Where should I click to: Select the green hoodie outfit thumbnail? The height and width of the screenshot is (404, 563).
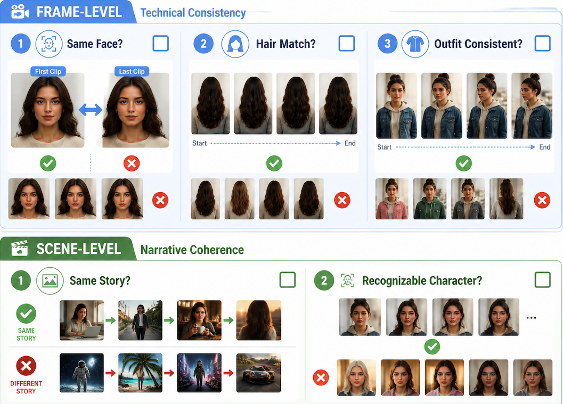click(430, 199)
